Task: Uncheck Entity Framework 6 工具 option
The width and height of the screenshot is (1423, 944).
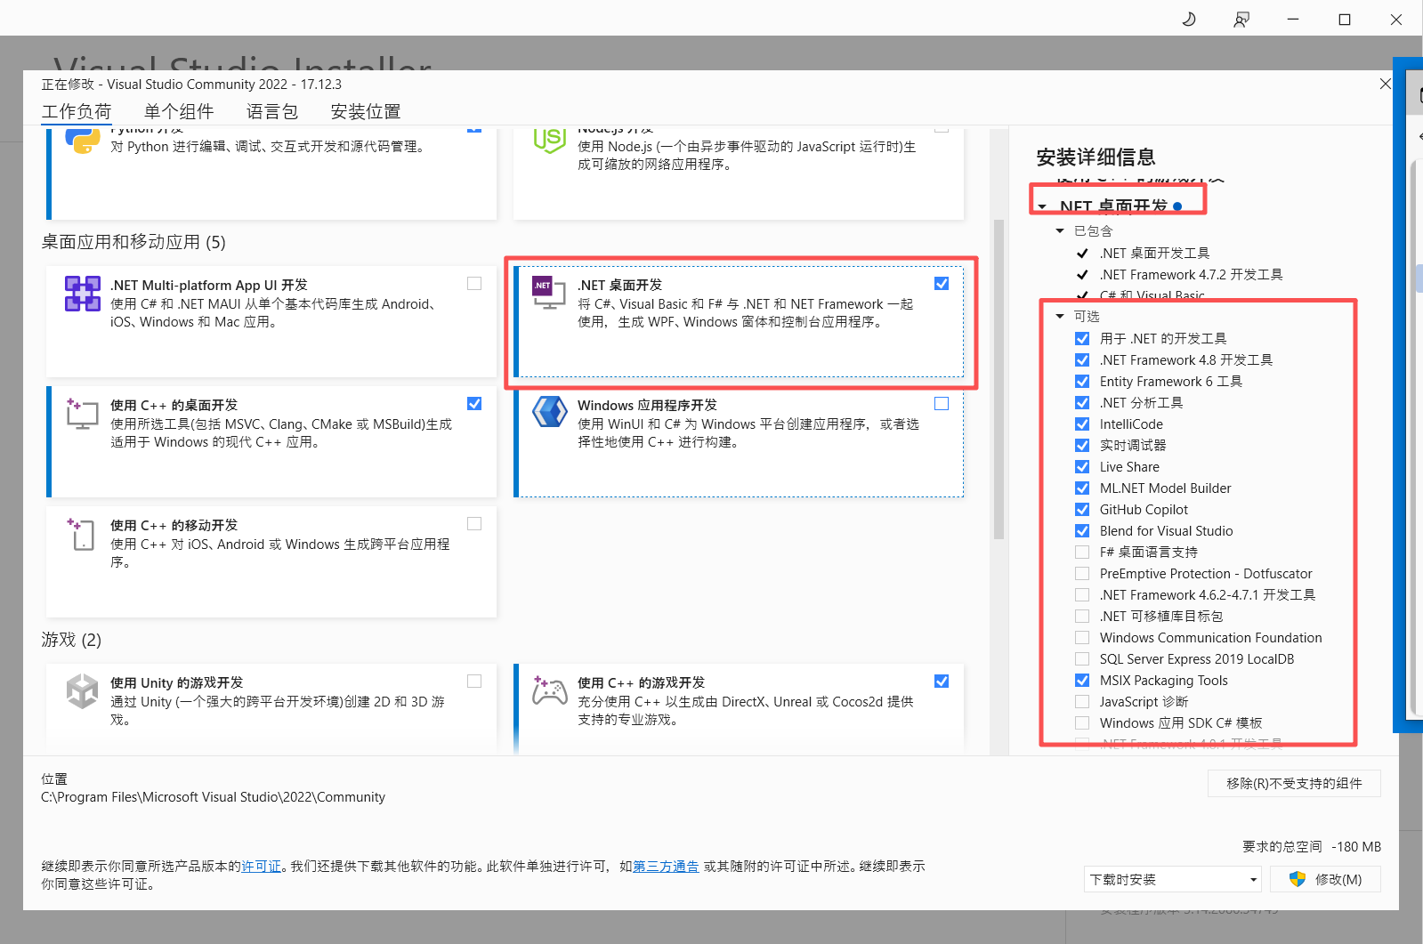Action: click(1082, 382)
